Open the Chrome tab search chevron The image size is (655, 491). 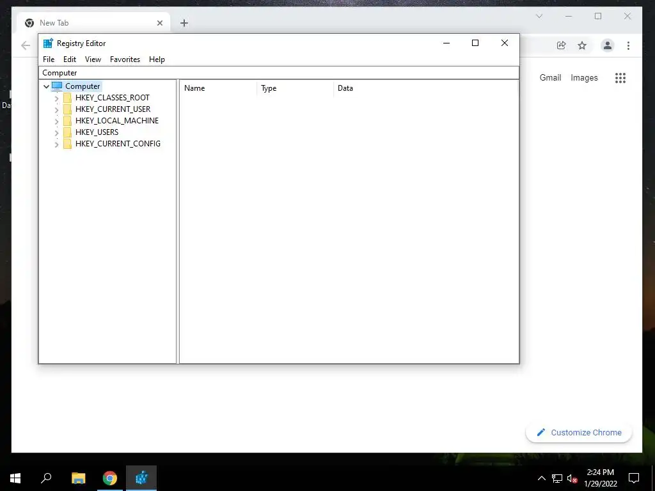tap(539, 16)
